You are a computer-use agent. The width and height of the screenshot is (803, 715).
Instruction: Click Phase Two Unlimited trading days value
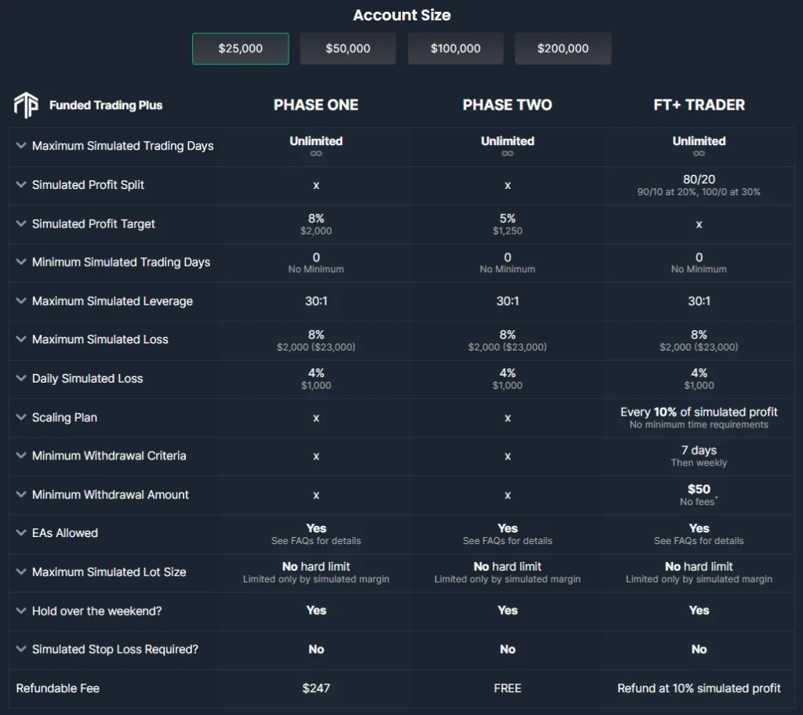pyautogui.click(x=507, y=141)
